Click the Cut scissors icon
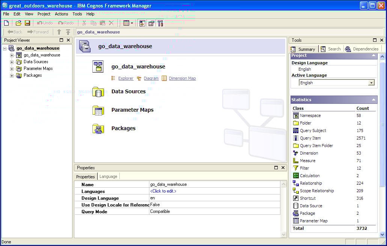 tap(84, 23)
